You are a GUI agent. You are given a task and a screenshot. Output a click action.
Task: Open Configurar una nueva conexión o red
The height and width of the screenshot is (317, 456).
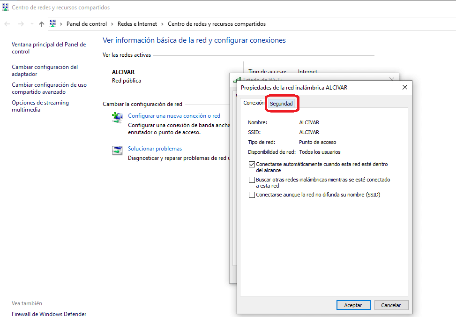coord(174,116)
